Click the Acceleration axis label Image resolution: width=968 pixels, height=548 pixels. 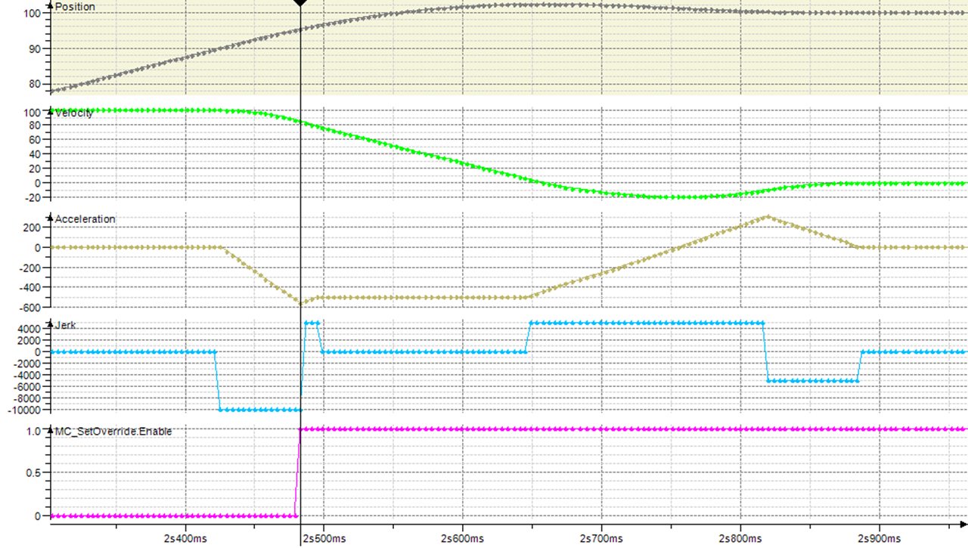(x=85, y=219)
